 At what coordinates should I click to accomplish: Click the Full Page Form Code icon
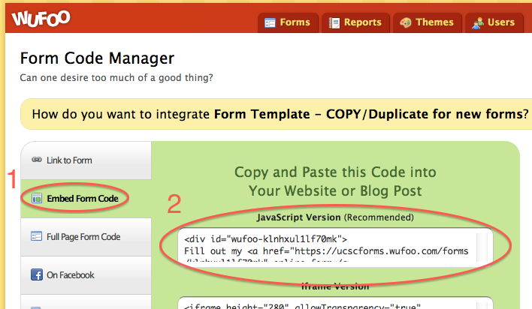click(x=36, y=235)
